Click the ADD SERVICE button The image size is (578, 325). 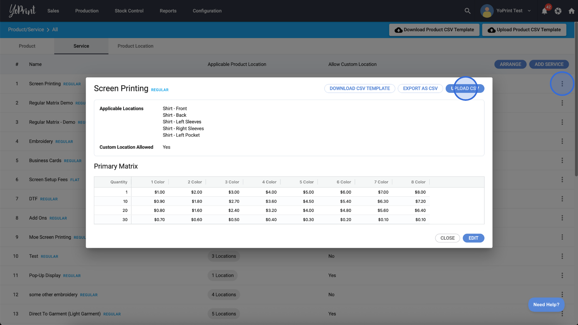tap(549, 64)
